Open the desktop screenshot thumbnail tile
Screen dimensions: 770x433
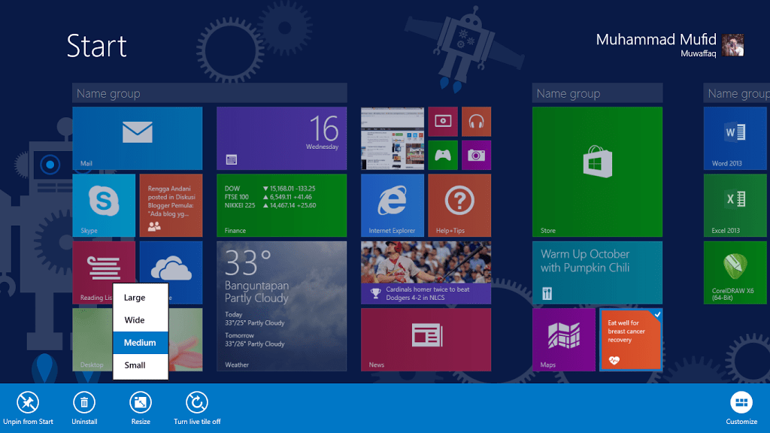click(393, 138)
